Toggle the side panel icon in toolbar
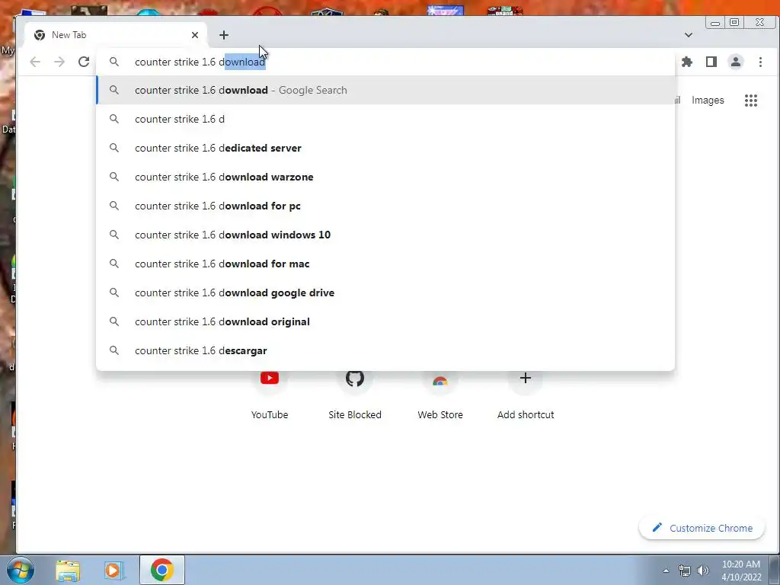The width and height of the screenshot is (780, 585). pyautogui.click(x=711, y=62)
